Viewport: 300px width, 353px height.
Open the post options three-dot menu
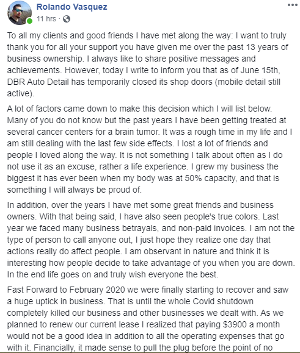pyautogui.click(x=292, y=5)
